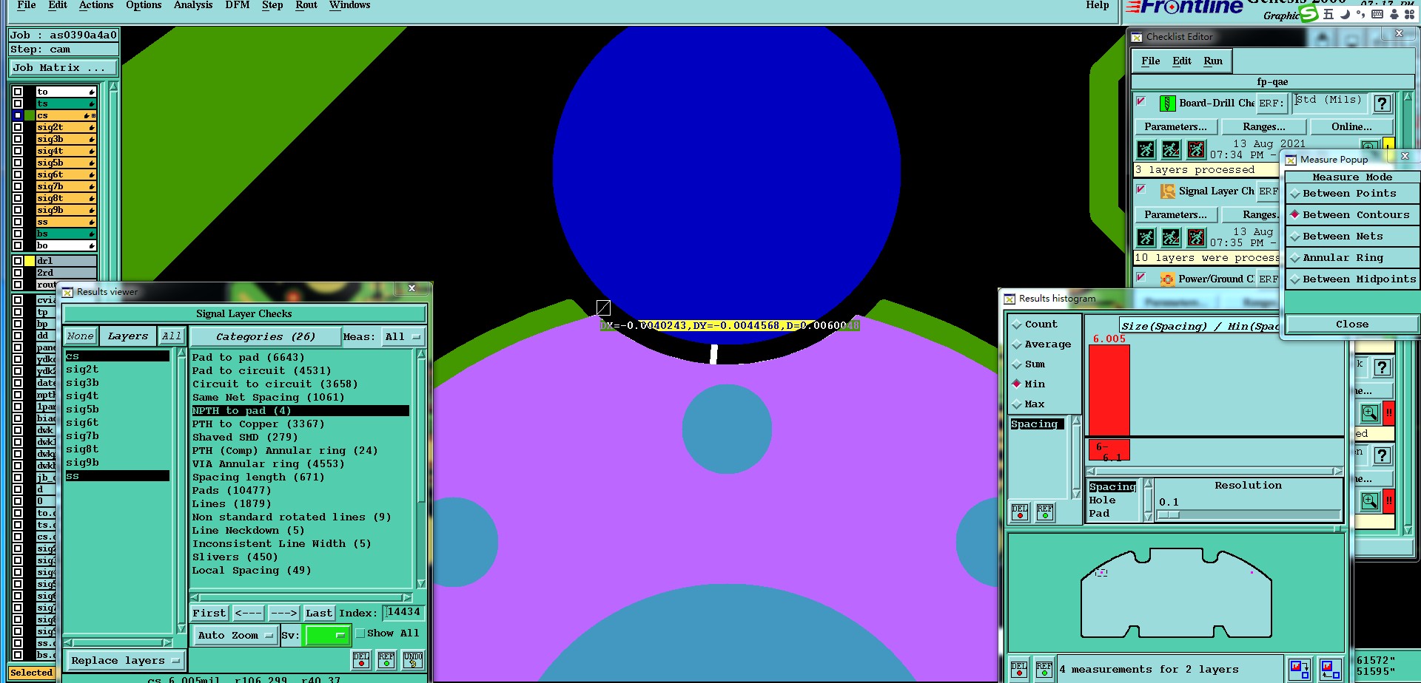Open the Auto Zoom dropdown
1421x683 pixels.
coord(235,636)
